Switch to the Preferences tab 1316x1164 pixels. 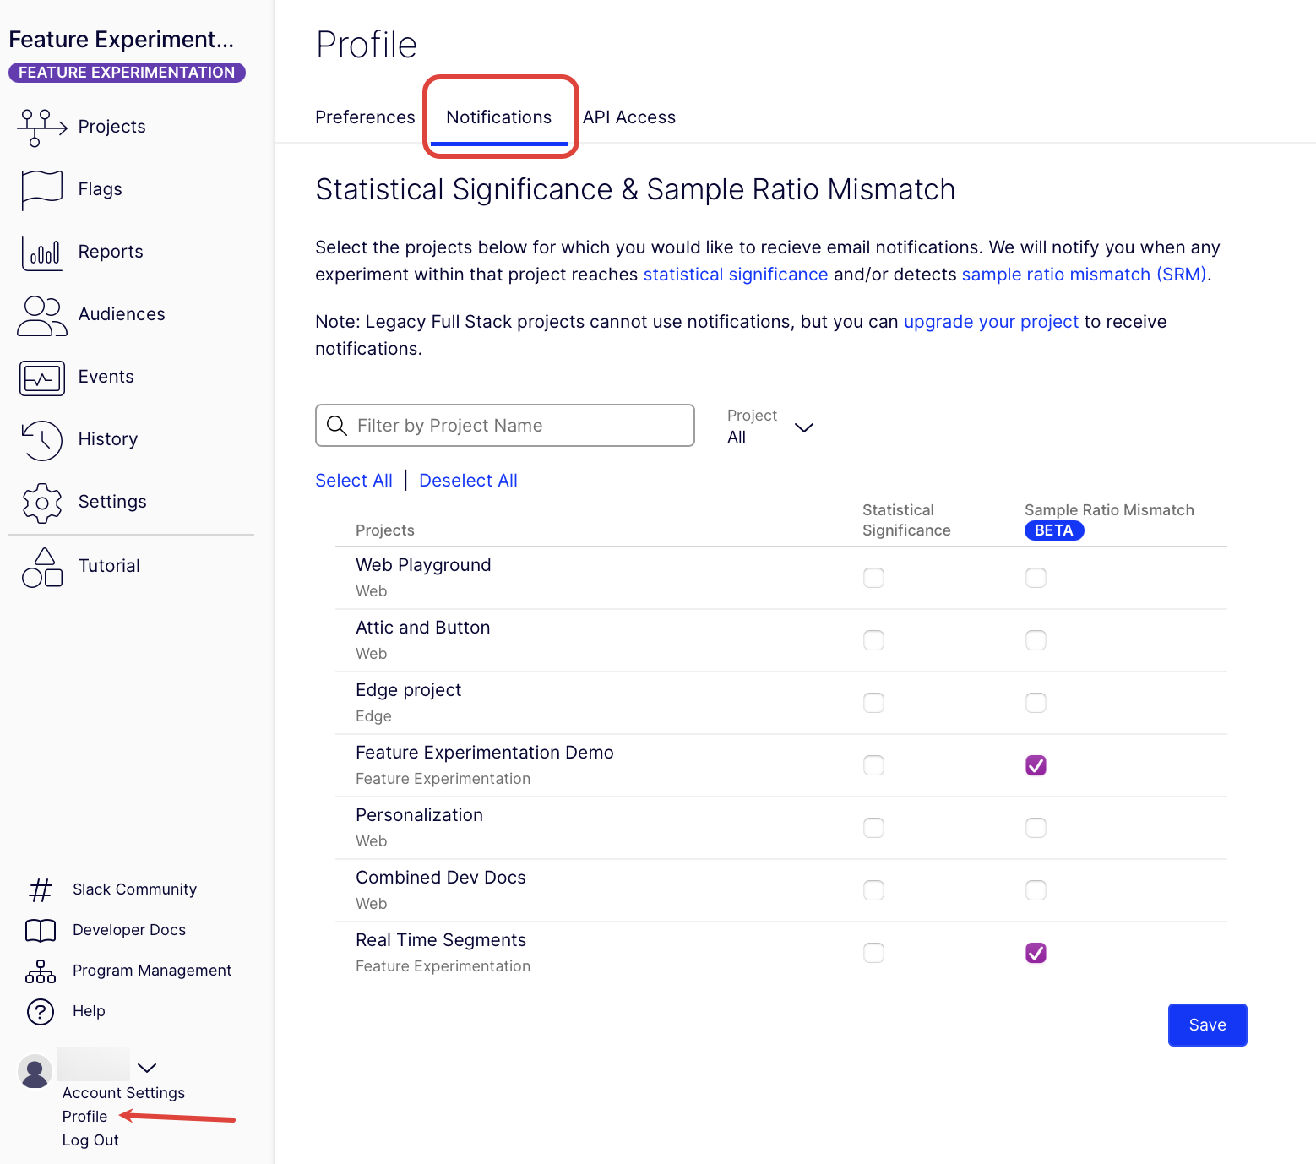point(365,117)
